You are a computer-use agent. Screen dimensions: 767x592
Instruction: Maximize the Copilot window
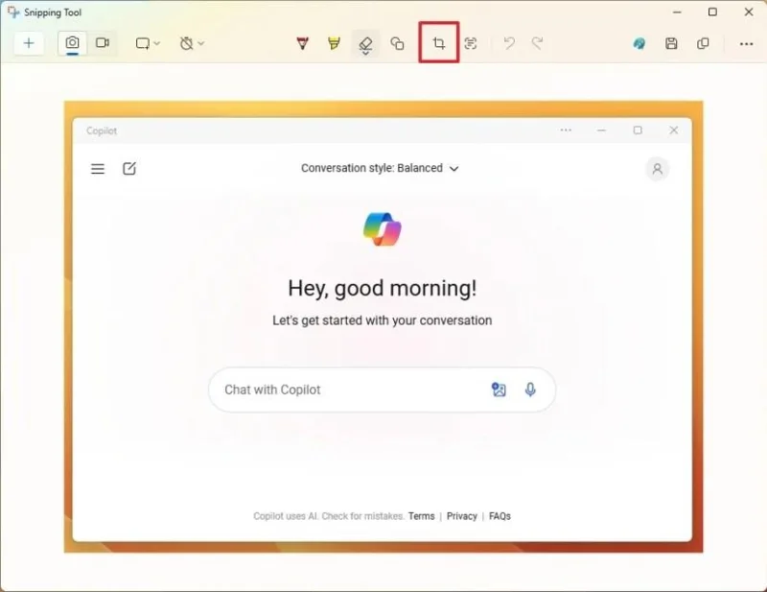[638, 130]
